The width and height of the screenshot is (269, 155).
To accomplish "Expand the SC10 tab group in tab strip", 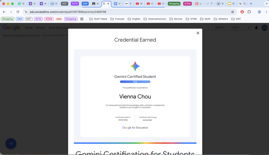I will tap(75, 4).
